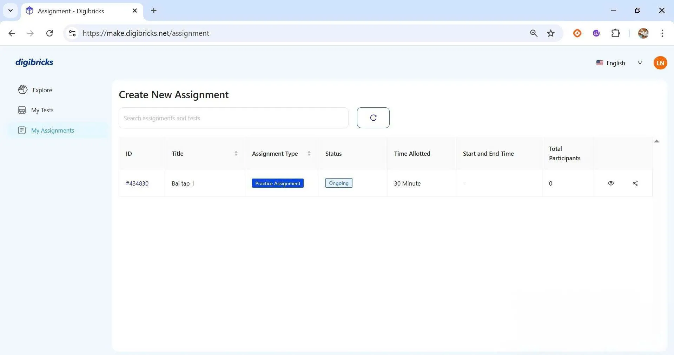
Task: Sort the table by Title column
Action: click(x=236, y=154)
